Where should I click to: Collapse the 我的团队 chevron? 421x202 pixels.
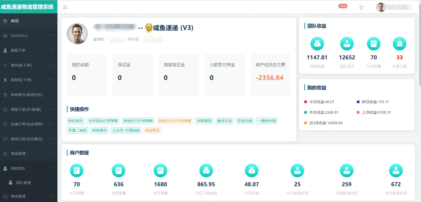pos(51,168)
